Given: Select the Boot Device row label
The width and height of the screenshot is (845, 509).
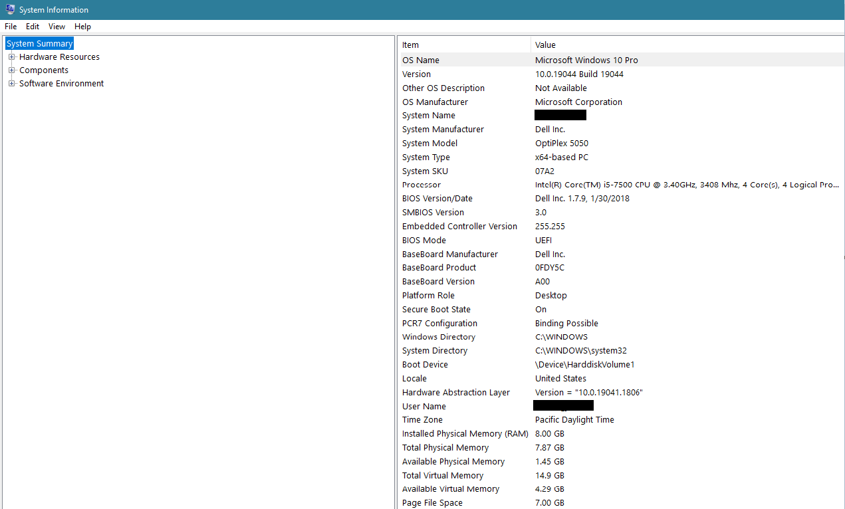Looking at the screenshot, I should click(x=425, y=365).
